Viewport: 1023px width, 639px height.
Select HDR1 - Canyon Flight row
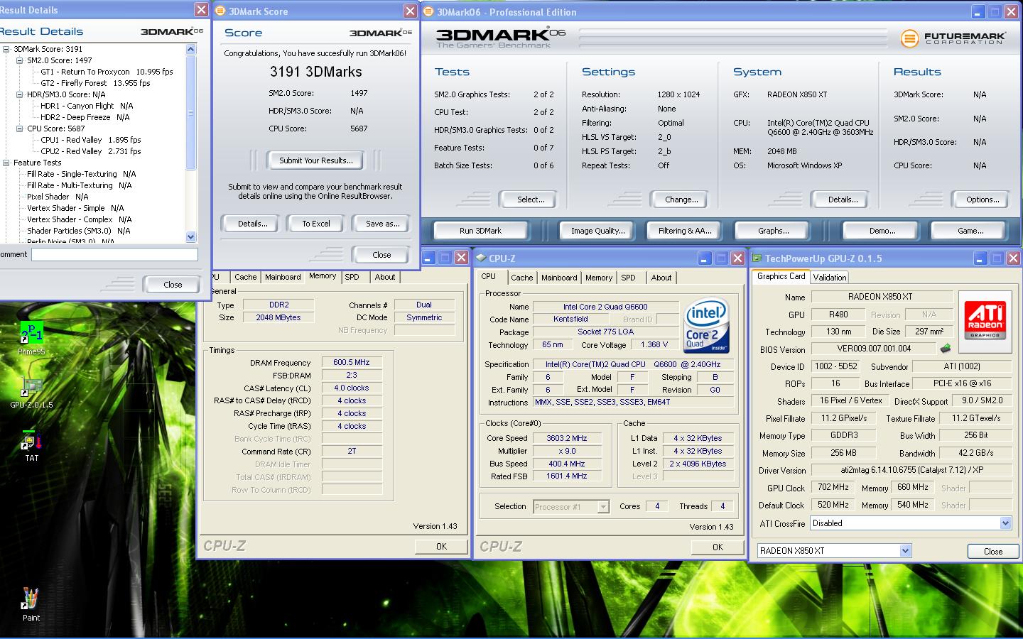pyautogui.click(x=87, y=106)
